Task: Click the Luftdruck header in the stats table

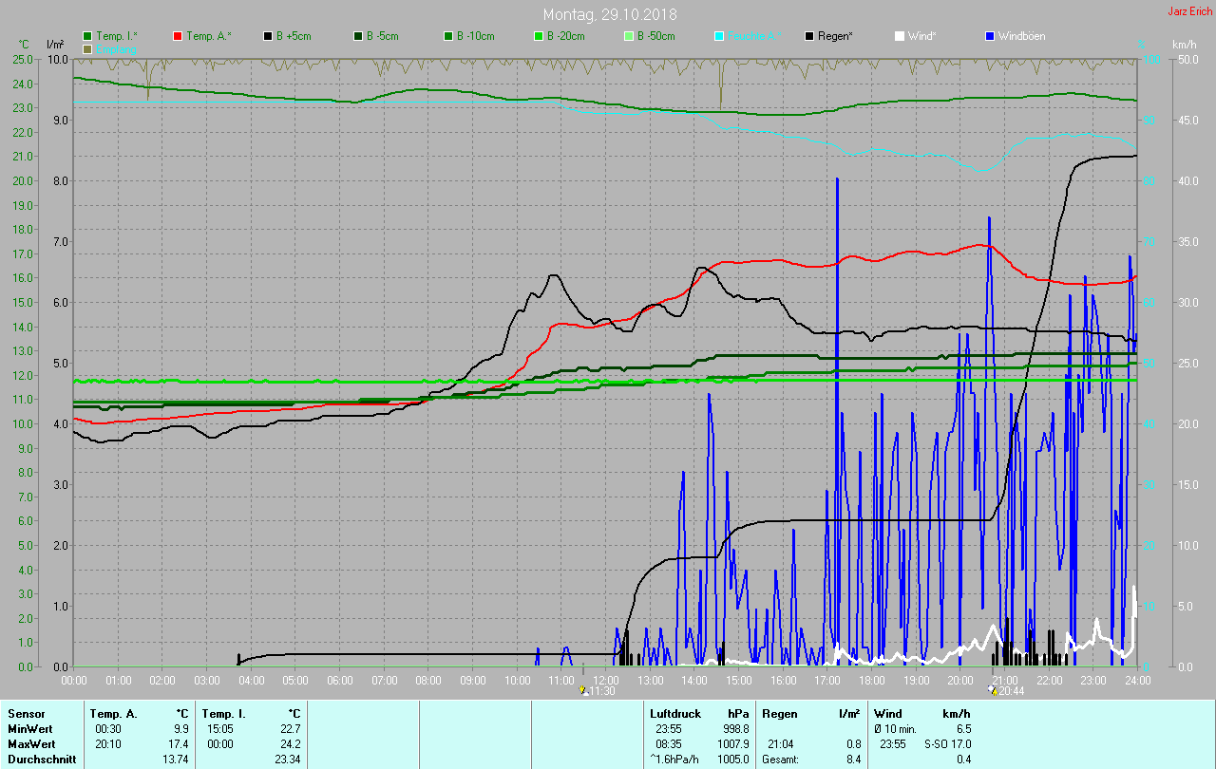Action: click(x=674, y=713)
